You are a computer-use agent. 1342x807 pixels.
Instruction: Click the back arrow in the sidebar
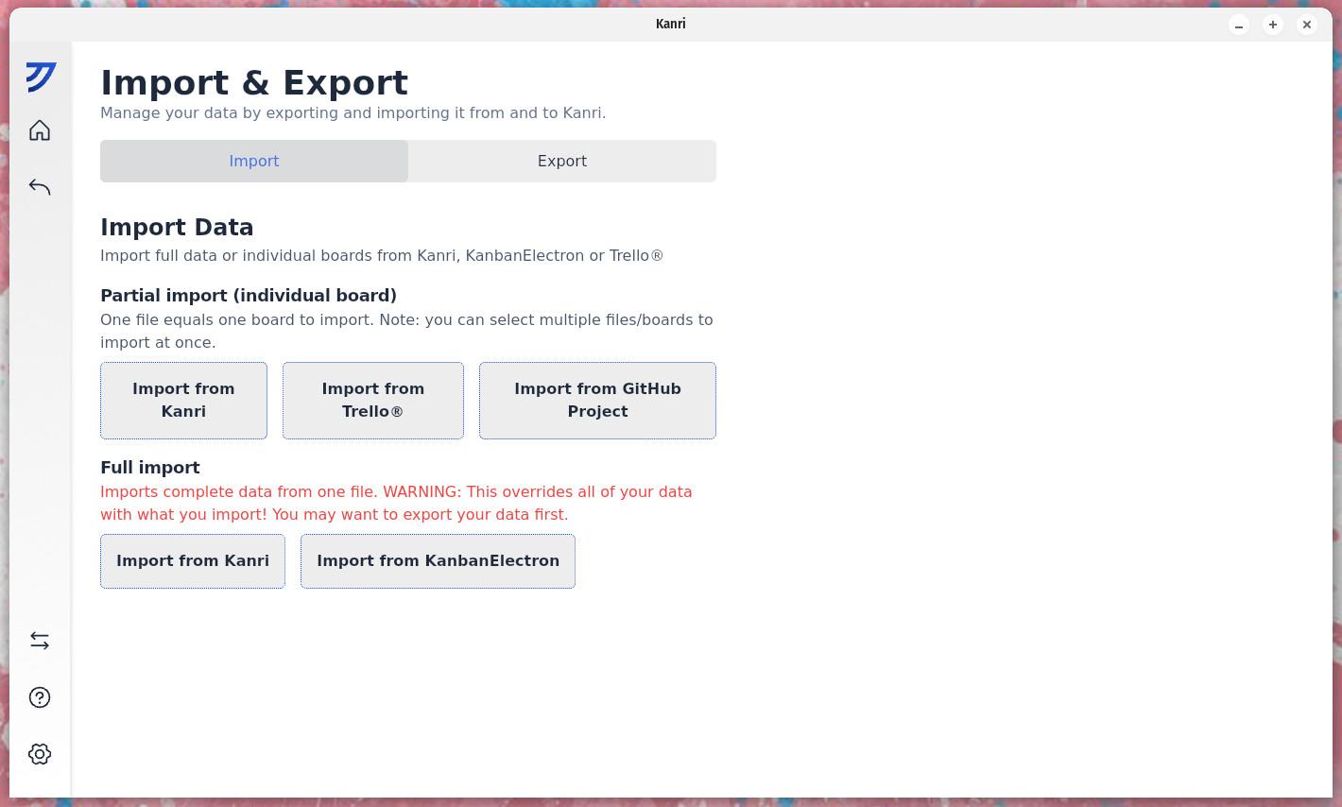click(40, 187)
